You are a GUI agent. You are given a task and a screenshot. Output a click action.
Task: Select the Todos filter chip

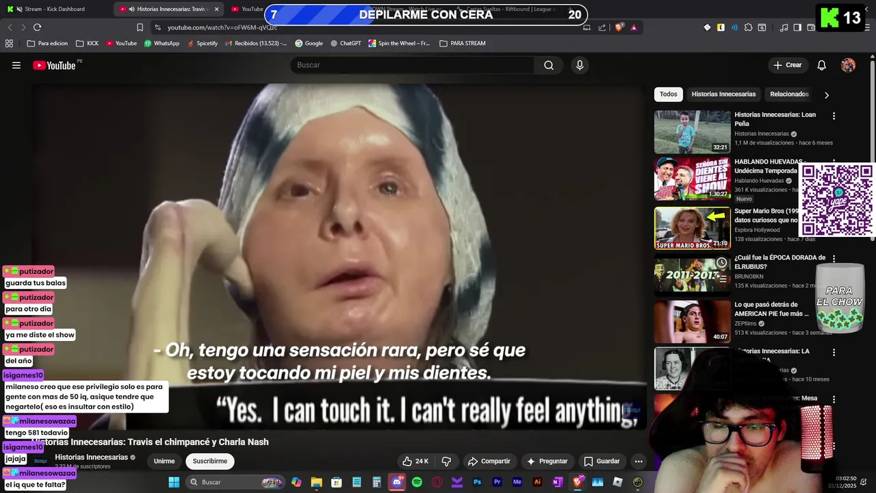[x=669, y=94]
